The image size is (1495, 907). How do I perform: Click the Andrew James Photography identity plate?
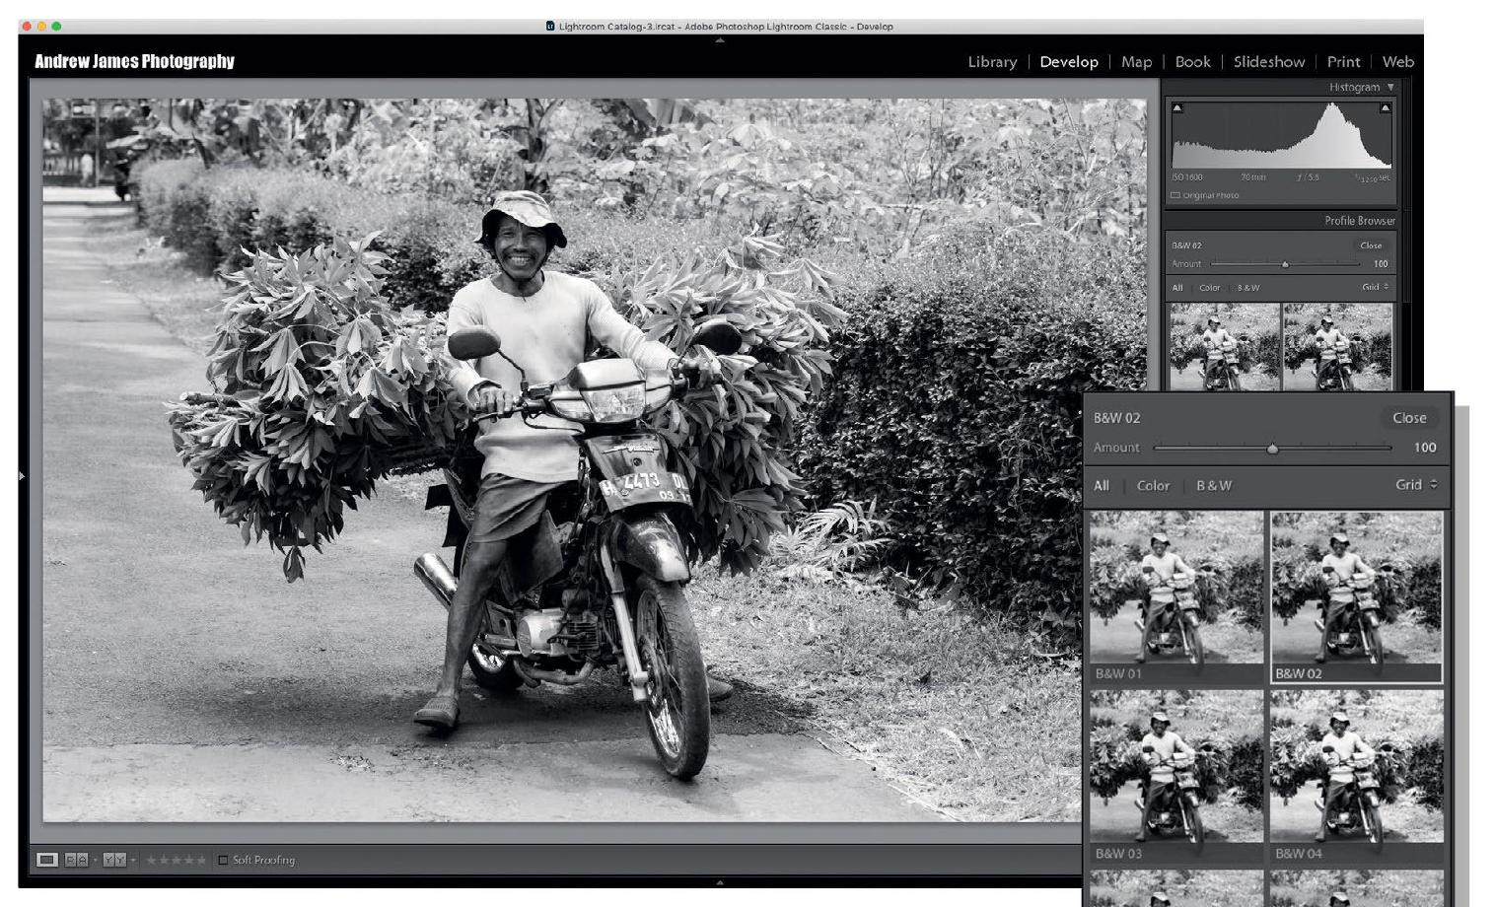[x=134, y=61]
